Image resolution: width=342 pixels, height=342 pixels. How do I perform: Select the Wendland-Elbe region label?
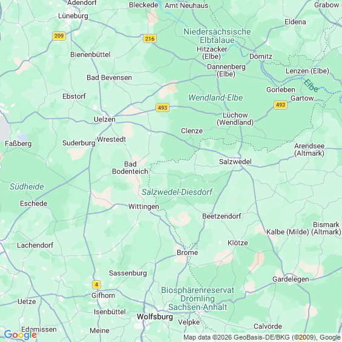215,97
